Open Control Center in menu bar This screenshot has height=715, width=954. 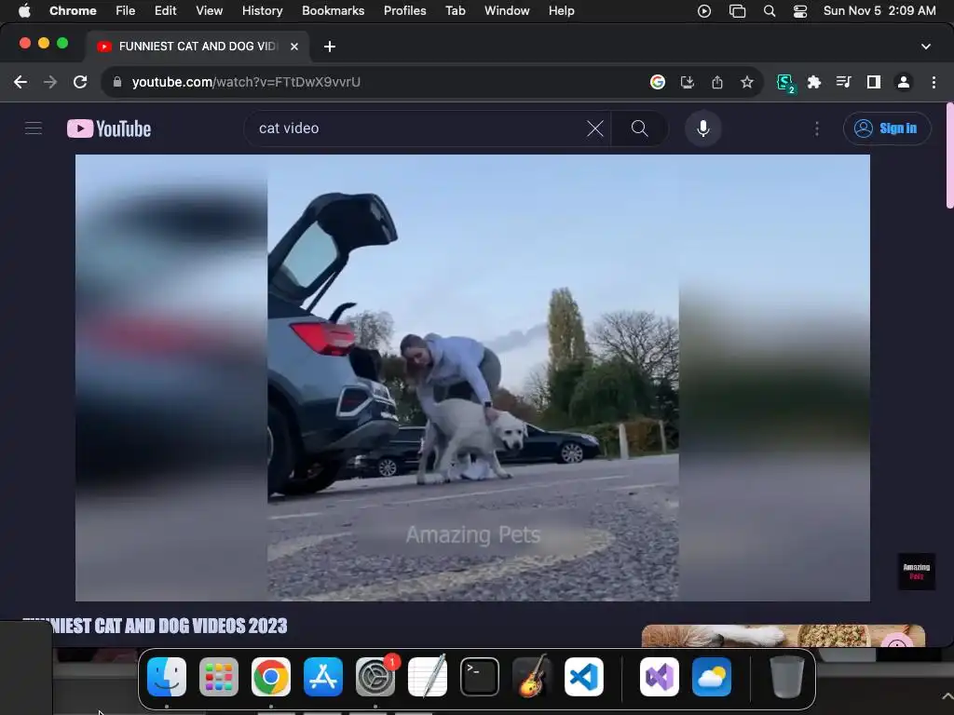point(800,11)
